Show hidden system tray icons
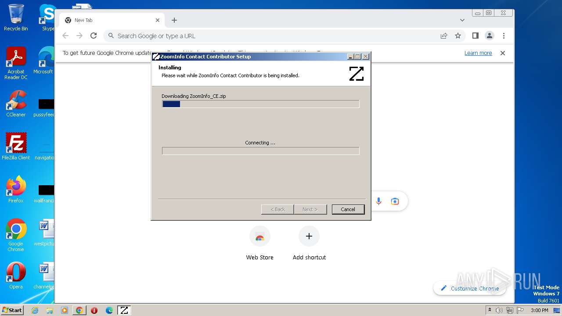The height and width of the screenshot is (316, 562). coord(490,310)
